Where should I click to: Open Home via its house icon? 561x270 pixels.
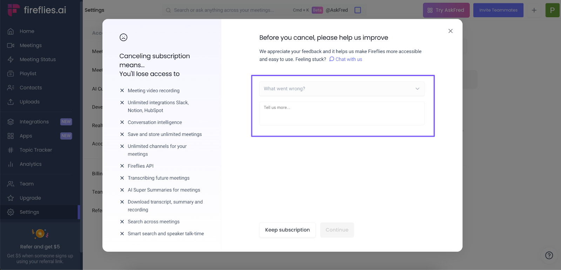11,31
